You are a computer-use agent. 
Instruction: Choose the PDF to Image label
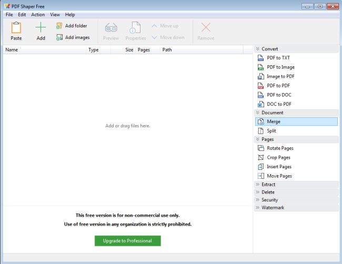281,67
